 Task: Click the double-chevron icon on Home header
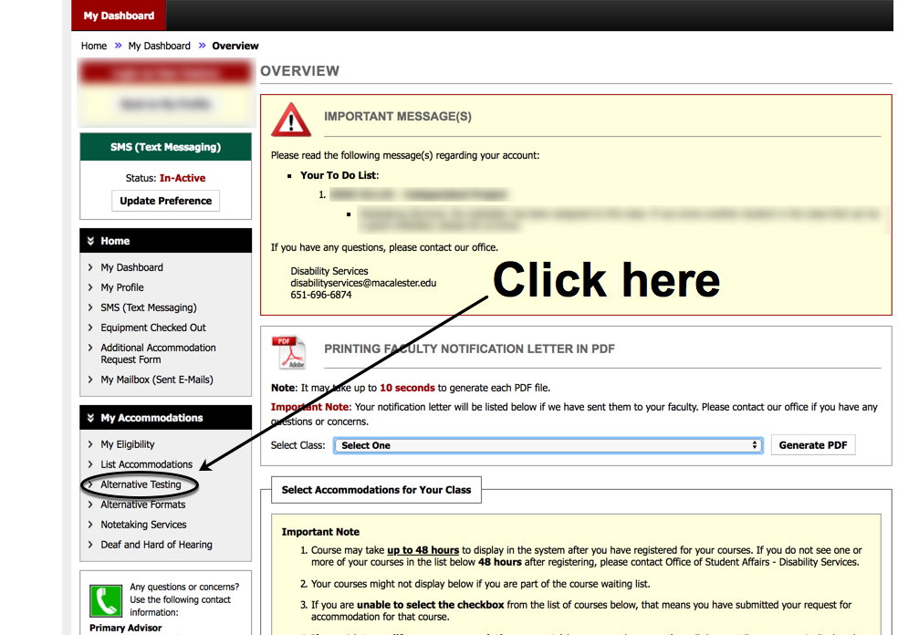[x=90, y=241]
